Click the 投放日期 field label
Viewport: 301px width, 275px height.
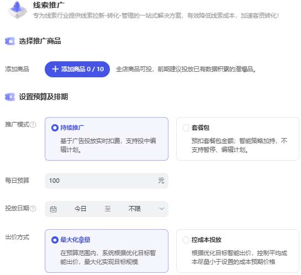[17, 208]
